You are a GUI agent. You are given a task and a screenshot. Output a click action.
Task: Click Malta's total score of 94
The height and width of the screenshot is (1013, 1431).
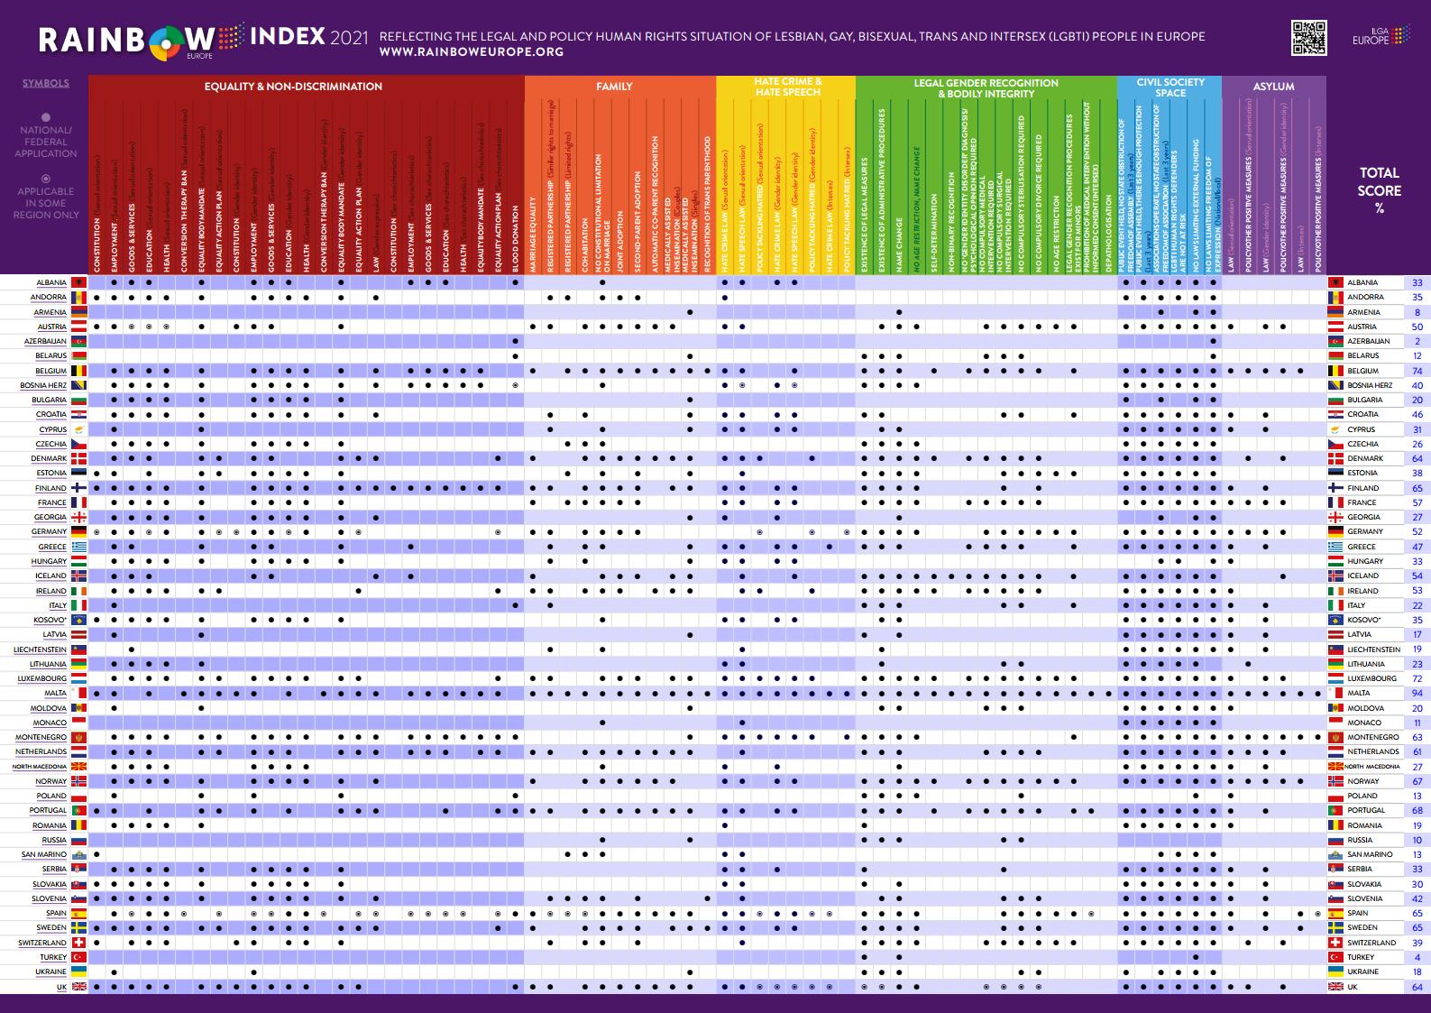click(x=1417, y=694)
